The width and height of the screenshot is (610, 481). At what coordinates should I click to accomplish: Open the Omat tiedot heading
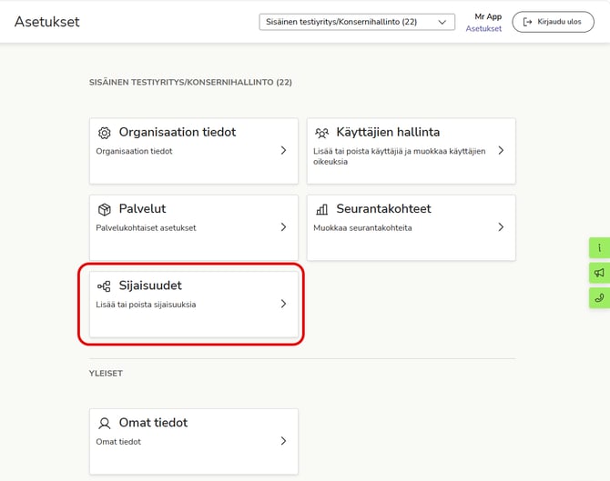tap(153, 422)
